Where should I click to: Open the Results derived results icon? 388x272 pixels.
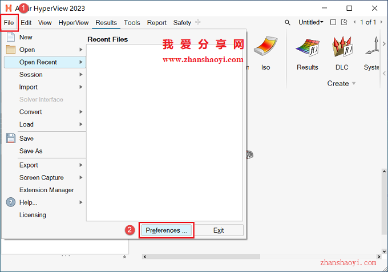click(308, 47)
